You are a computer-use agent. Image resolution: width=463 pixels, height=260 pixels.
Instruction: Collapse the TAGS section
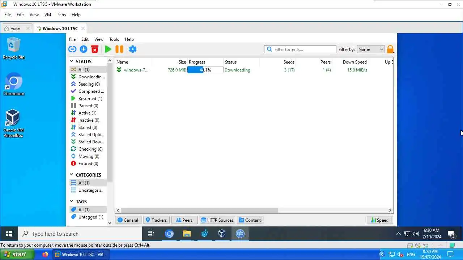pyautogui.click(x=72, y=201)
